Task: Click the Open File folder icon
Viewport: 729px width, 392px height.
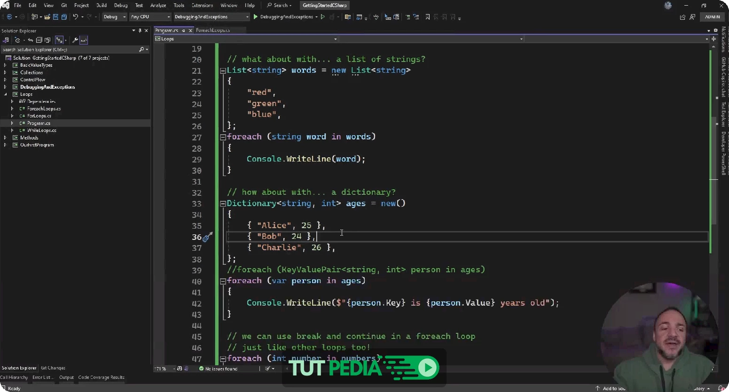Action: 47,17
